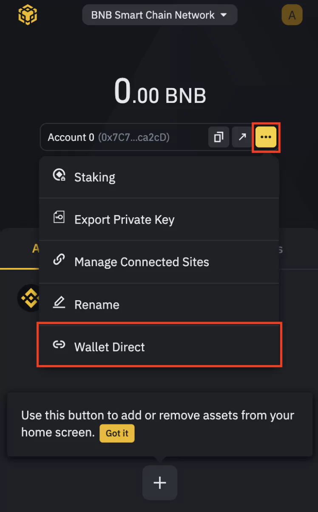Click the Binance Wallet cube logo
Image resolution: width=318 pixels, height=512 pixels.
pyautogui.click(x=28, y=15)
